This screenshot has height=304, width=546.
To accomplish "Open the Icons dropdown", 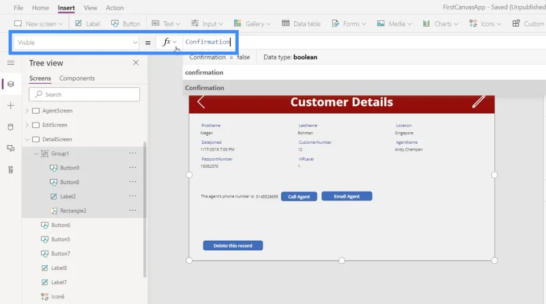I will click(x=485, y=24).
